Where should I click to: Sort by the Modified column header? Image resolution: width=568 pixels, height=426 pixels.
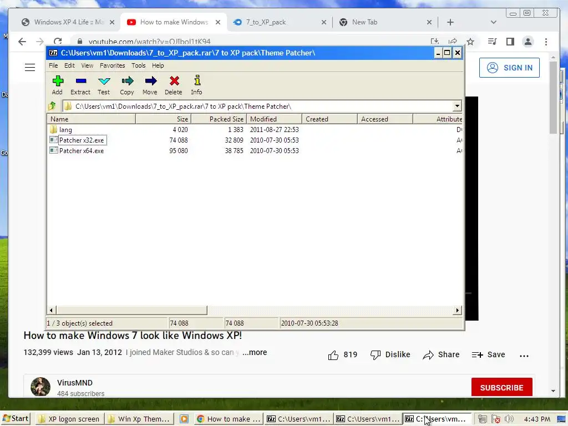(274, 119)
